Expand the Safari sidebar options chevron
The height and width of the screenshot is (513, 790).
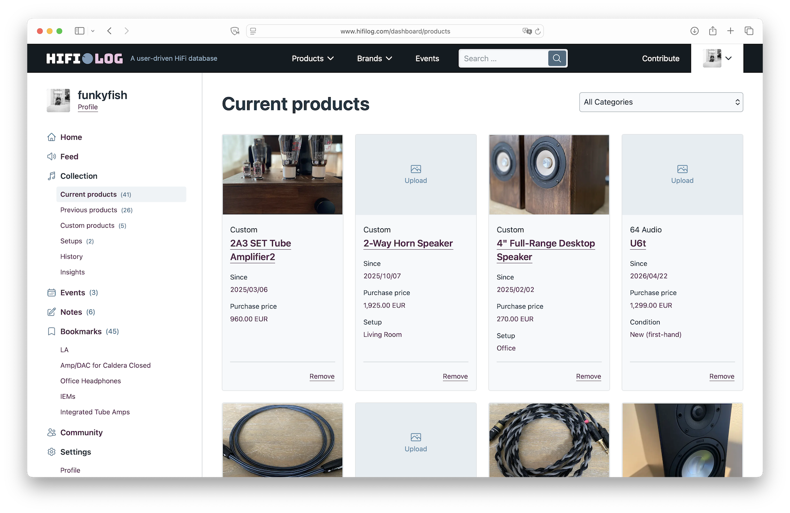pyautogui.click(x=93, y=31)
